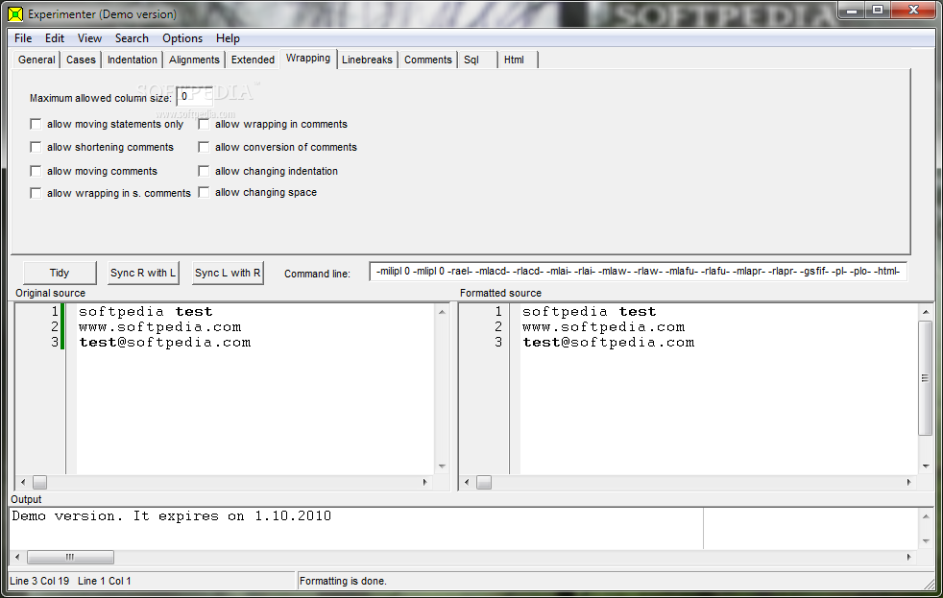Enable allow wrapping in comments
This screenshot has width=943, height=598.
[204, 124]
